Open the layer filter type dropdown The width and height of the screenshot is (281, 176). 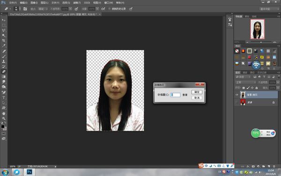coord(243,77)
